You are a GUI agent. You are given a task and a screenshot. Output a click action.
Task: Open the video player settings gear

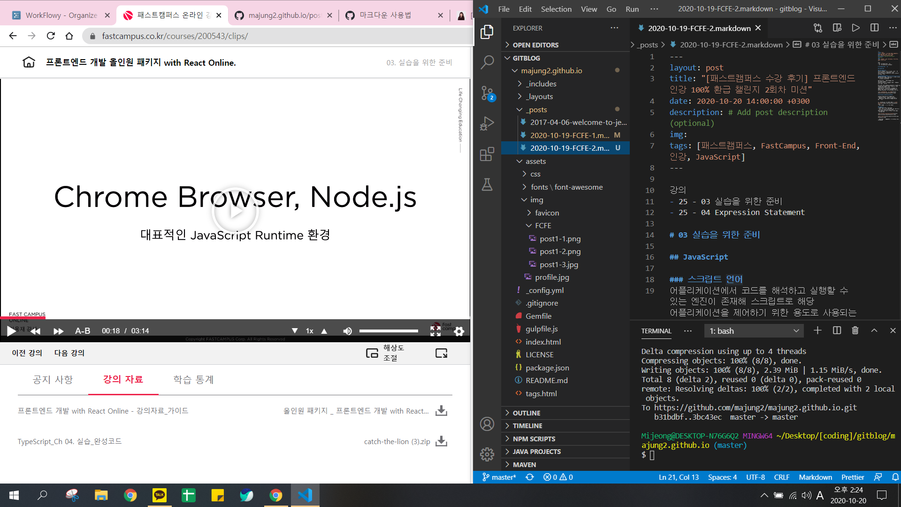pyautogui.click(x=459, y=331)
